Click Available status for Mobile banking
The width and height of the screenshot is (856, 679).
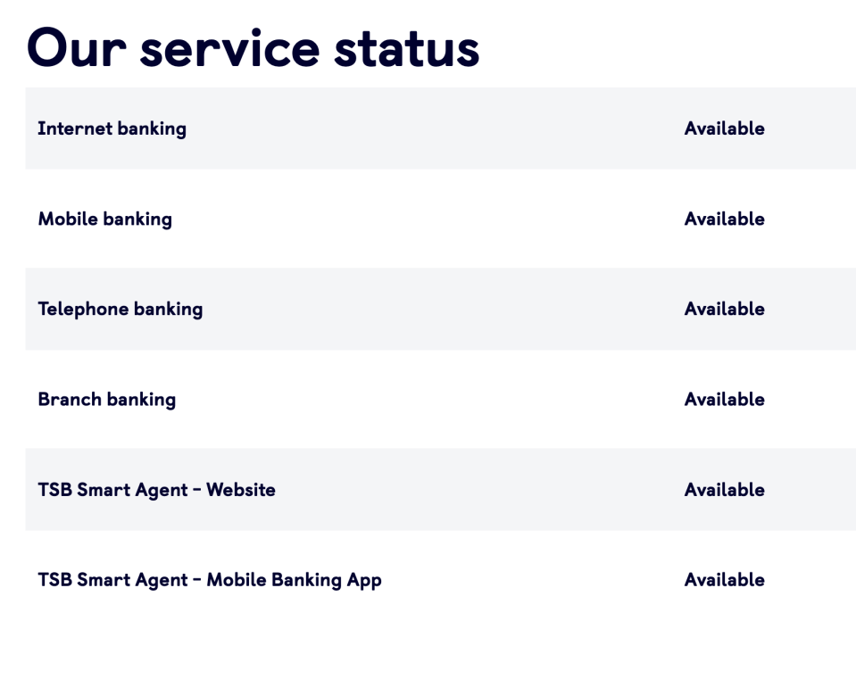tap(725, 219)
